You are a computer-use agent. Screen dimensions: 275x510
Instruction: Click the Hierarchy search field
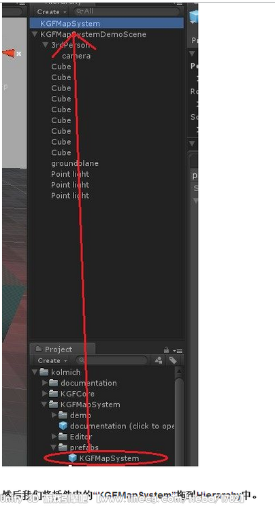pos(127,12)
